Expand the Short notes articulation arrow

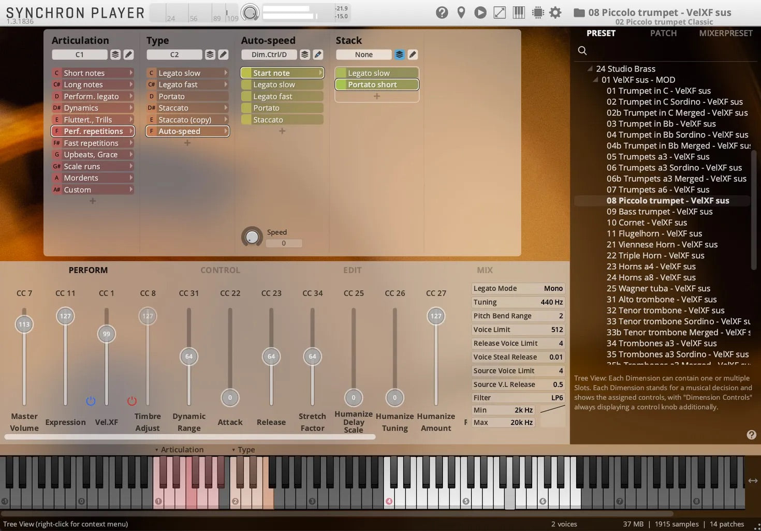(131, 73)
